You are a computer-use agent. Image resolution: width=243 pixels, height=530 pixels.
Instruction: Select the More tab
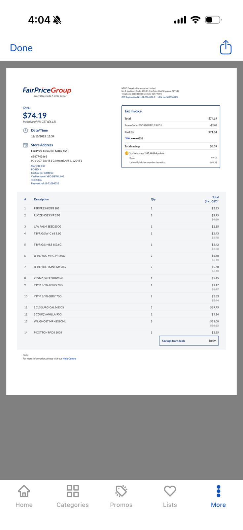[x=218, y=496]
